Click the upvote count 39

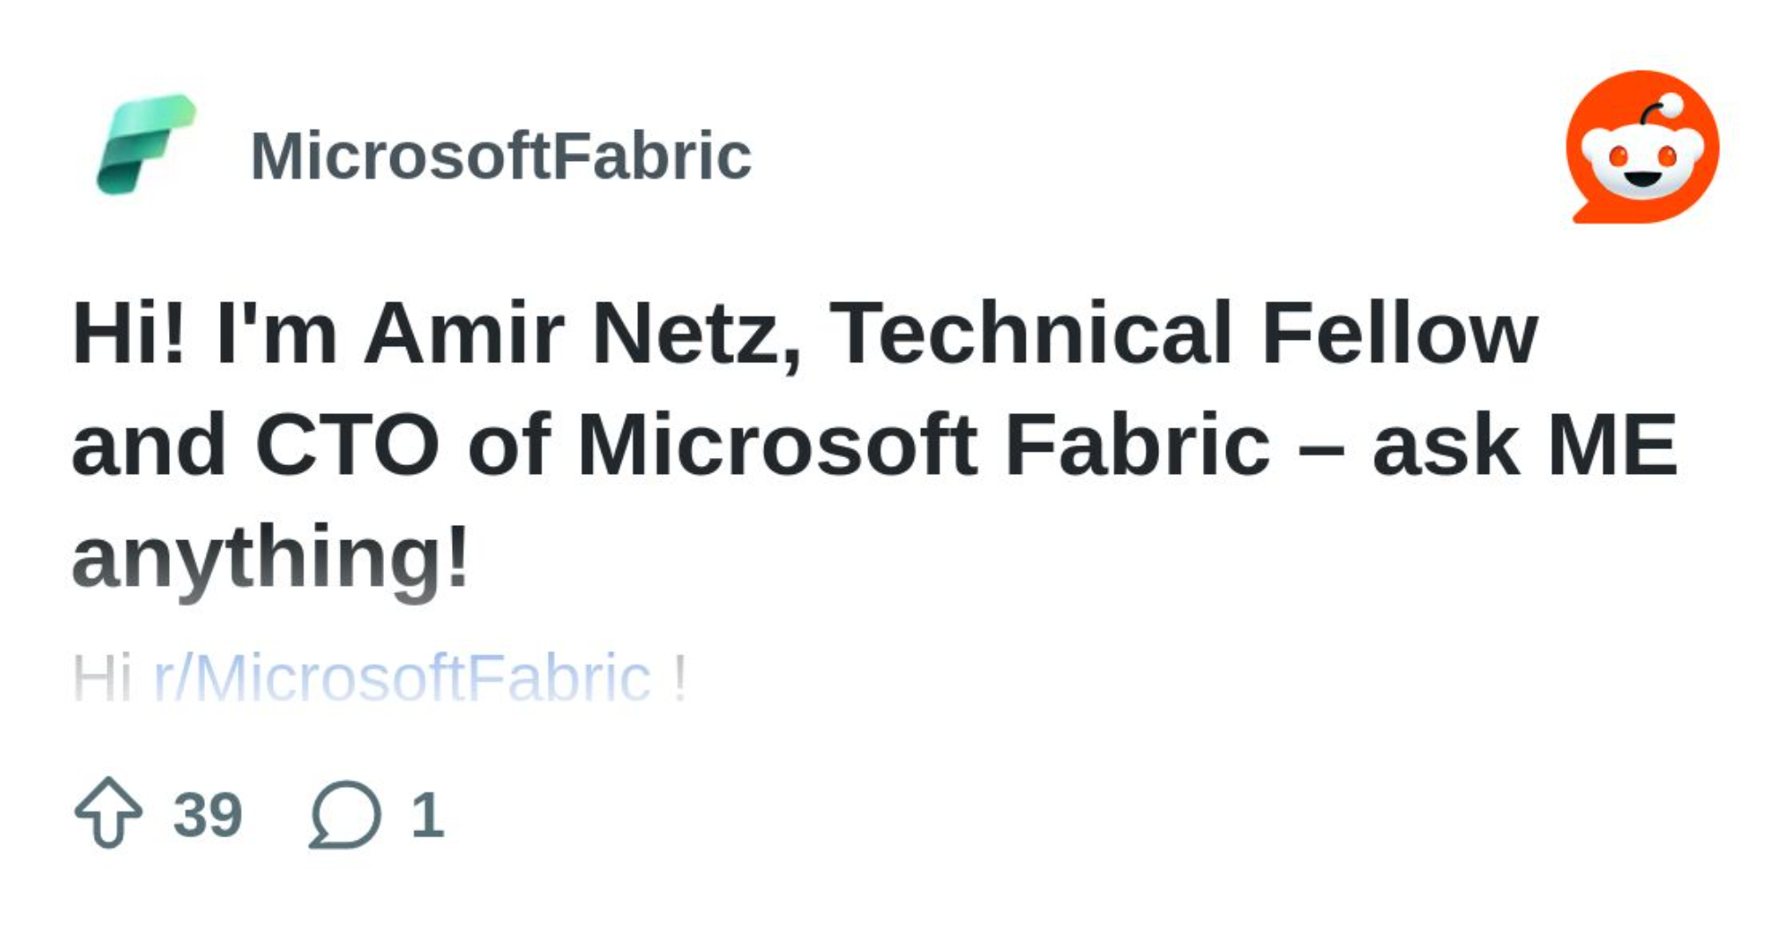click(x=208, y=815)
